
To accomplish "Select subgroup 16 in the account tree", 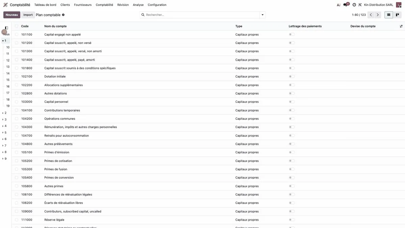I will [8, 87].
